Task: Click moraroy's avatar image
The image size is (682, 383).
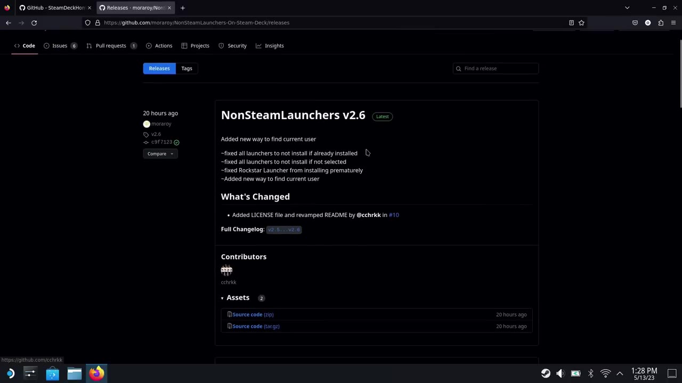Action: pyautogui.click(x=147, y=124)
